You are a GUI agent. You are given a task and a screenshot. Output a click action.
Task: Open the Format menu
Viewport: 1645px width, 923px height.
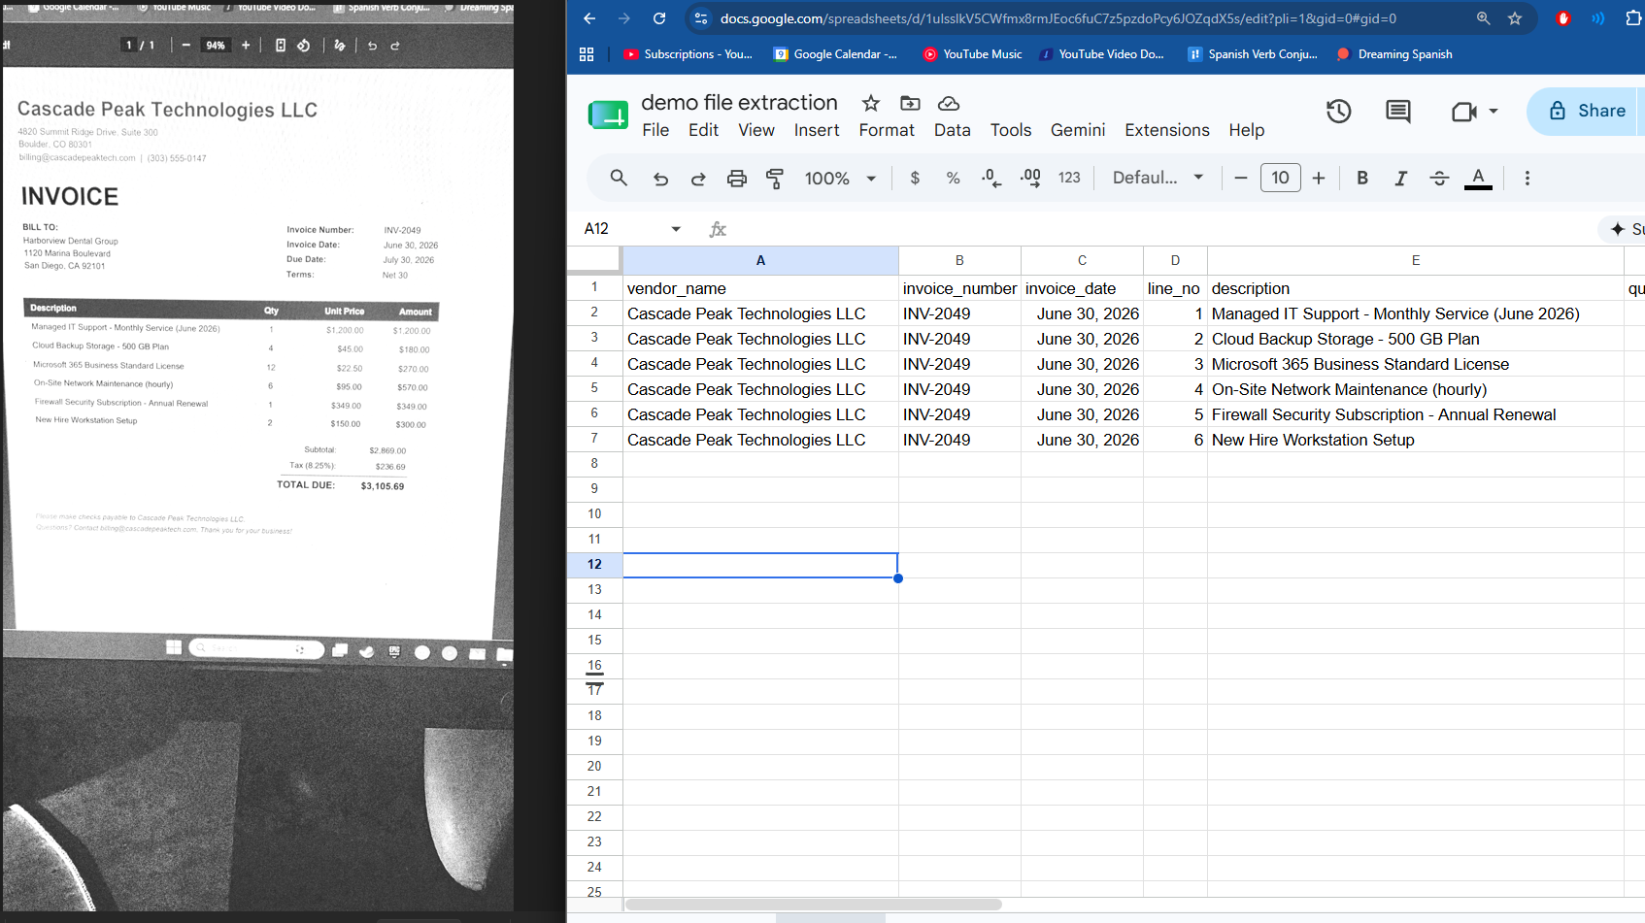click(x=887, y=130)
